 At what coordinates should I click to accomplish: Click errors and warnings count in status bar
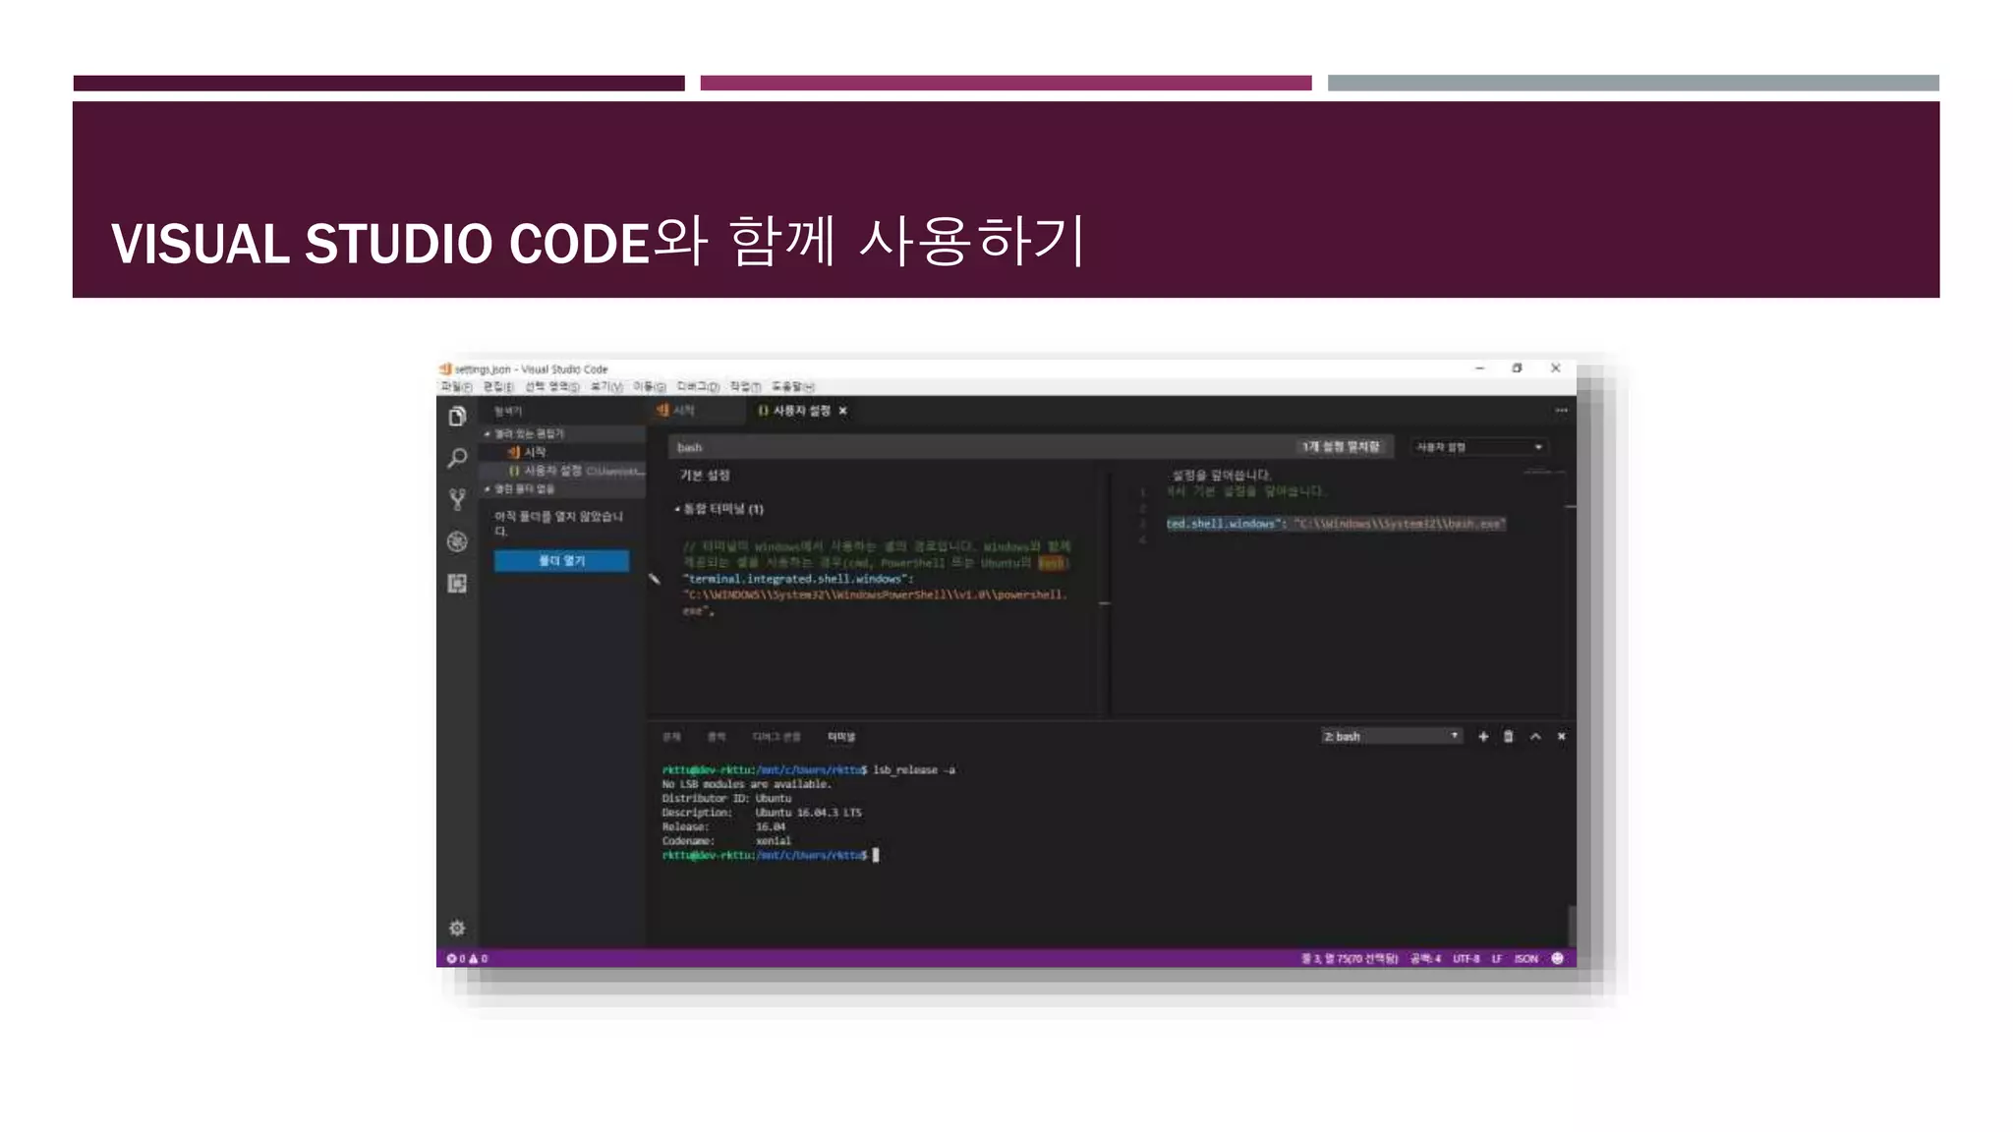pyautogui.click(x=467, y=958)
